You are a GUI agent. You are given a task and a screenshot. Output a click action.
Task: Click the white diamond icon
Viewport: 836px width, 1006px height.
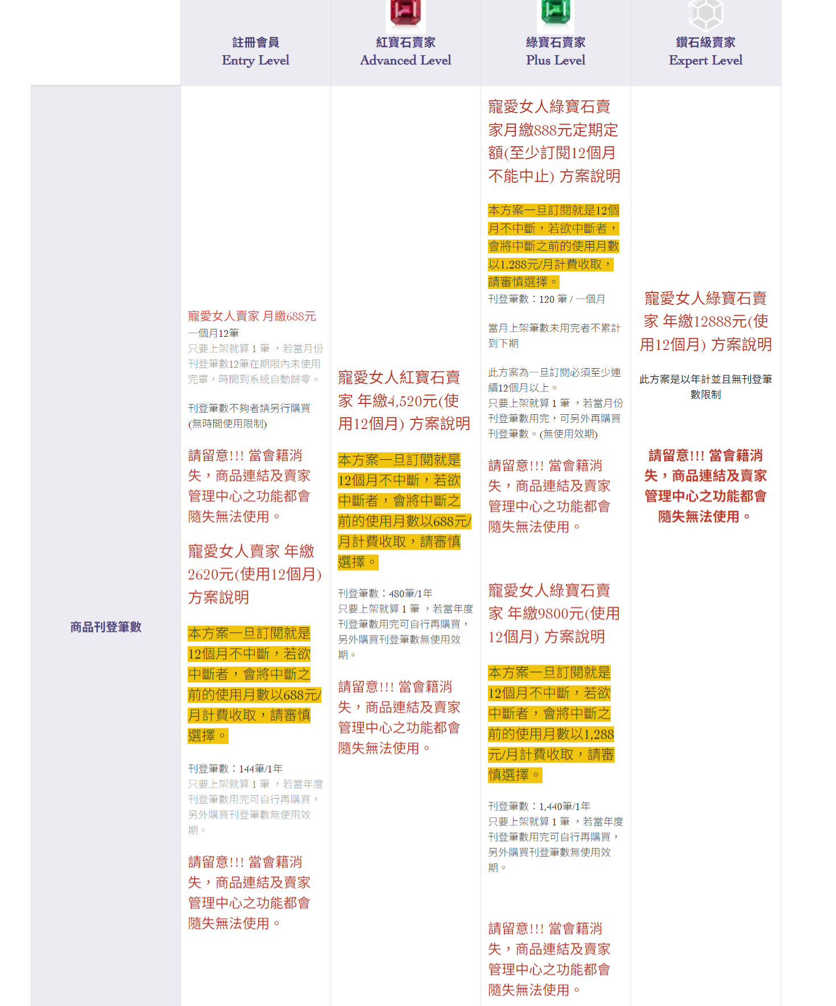[x=705, y=14]
